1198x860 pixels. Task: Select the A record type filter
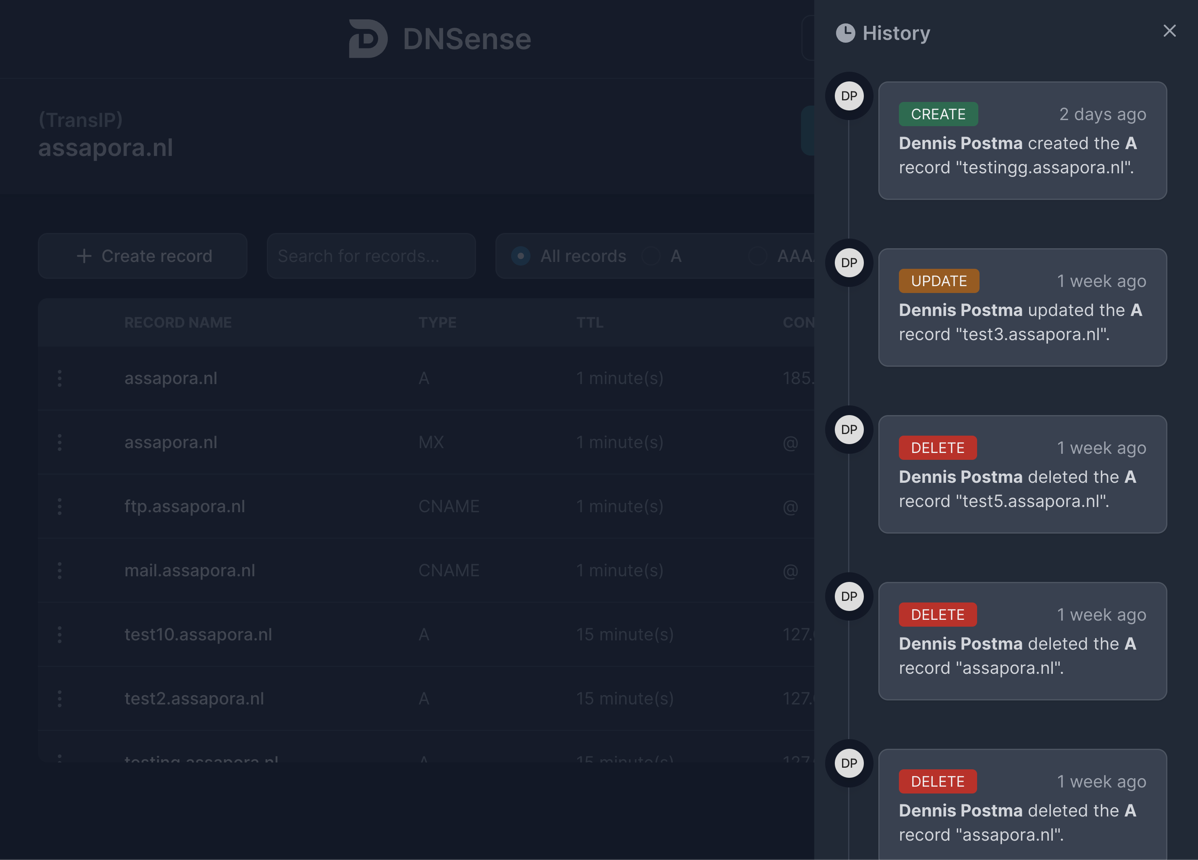pyautogui.click(x=651, y=256)
